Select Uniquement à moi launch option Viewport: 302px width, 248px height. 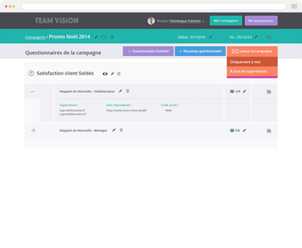tap(252, 62)
